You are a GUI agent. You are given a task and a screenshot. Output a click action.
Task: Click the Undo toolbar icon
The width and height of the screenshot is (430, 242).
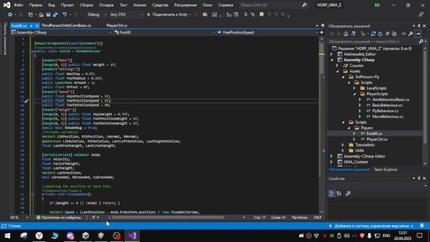(x=64, y=15)
